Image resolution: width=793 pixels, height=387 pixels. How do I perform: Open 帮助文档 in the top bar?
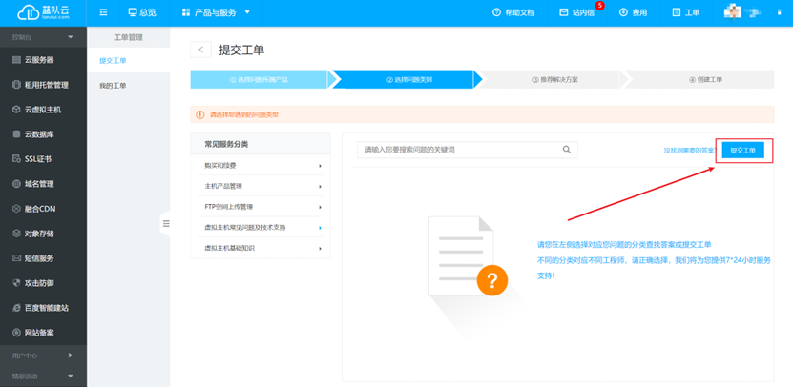(x=513, y=12)
